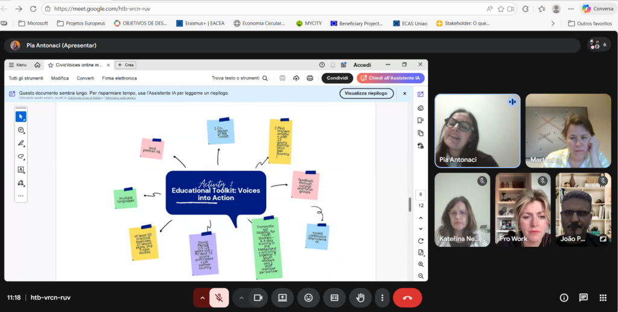Select Pia Antonaci's video tile
Image resolution: width=618 pixels, height=312 pixels.
point(477,131)
